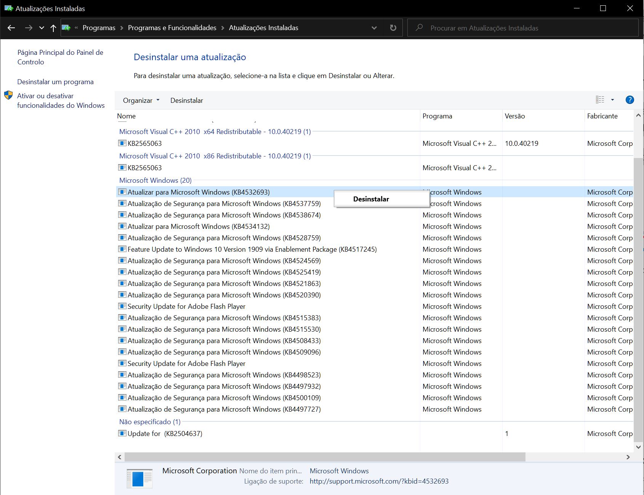Open recent locations dropdown chevron
Viewport: 644px width, 495px height.
42,28
